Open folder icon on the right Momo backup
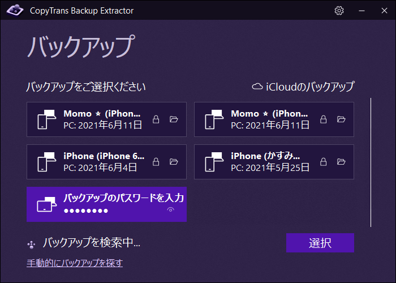 pyautogui.click(x=341, y=119)
